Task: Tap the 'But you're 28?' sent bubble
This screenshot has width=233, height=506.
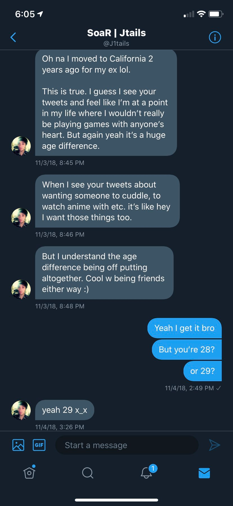Action: click(187, 350)
